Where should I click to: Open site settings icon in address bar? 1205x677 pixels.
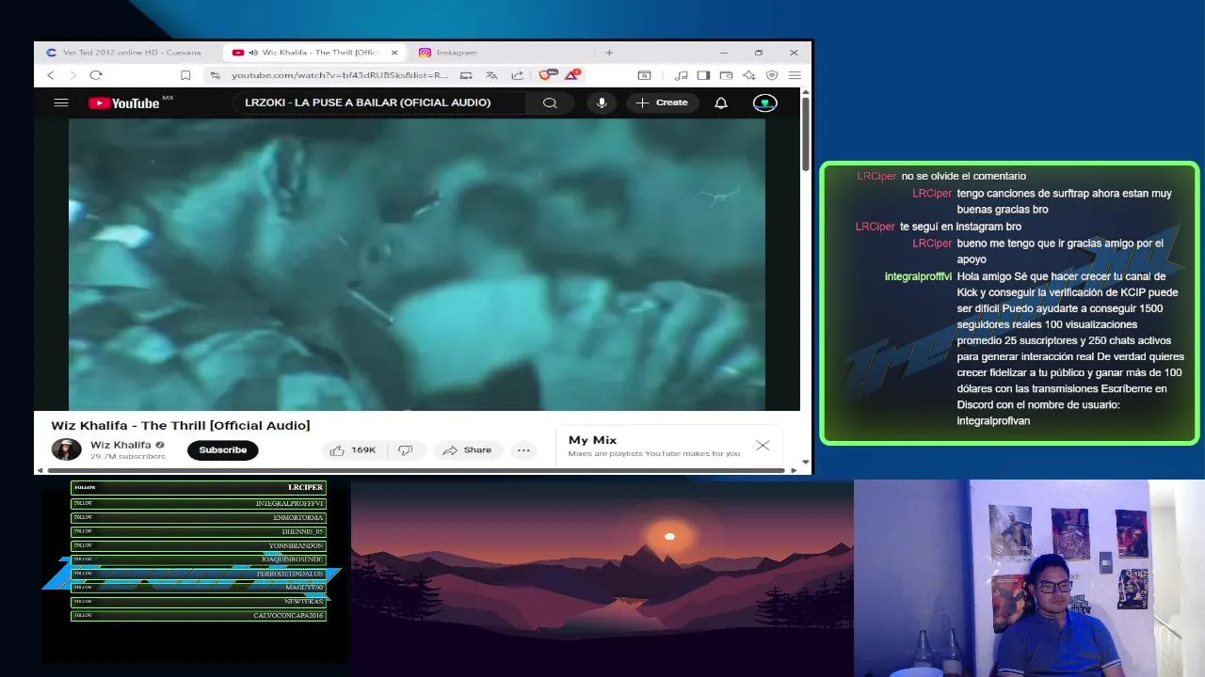(x=216, y=75)
